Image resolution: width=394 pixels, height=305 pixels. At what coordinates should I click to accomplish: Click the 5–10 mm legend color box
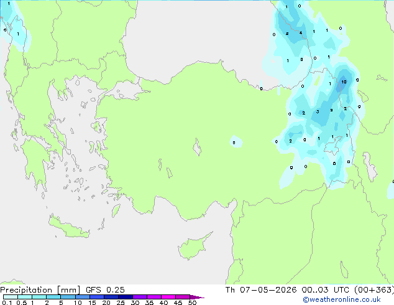68,297
